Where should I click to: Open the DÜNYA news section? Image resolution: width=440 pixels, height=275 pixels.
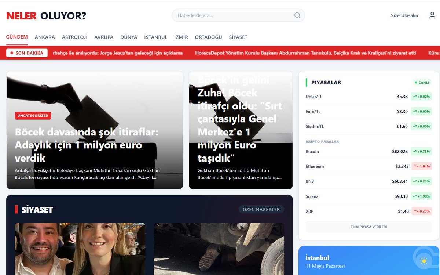pyautogui.click(x=129, y=37)
